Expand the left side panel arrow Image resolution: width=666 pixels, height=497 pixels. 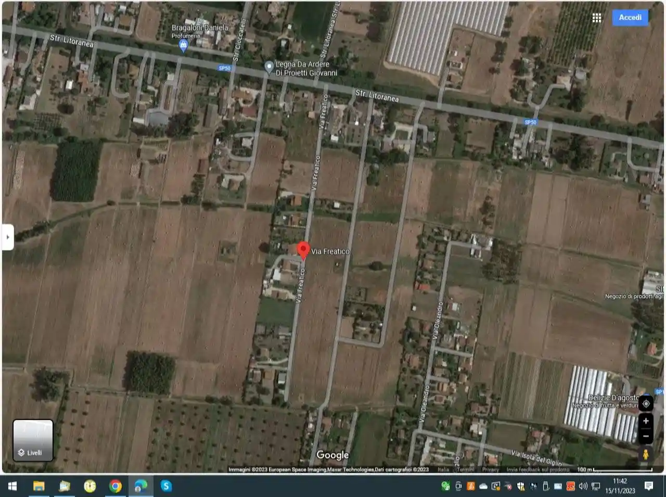tap(8, 236)
